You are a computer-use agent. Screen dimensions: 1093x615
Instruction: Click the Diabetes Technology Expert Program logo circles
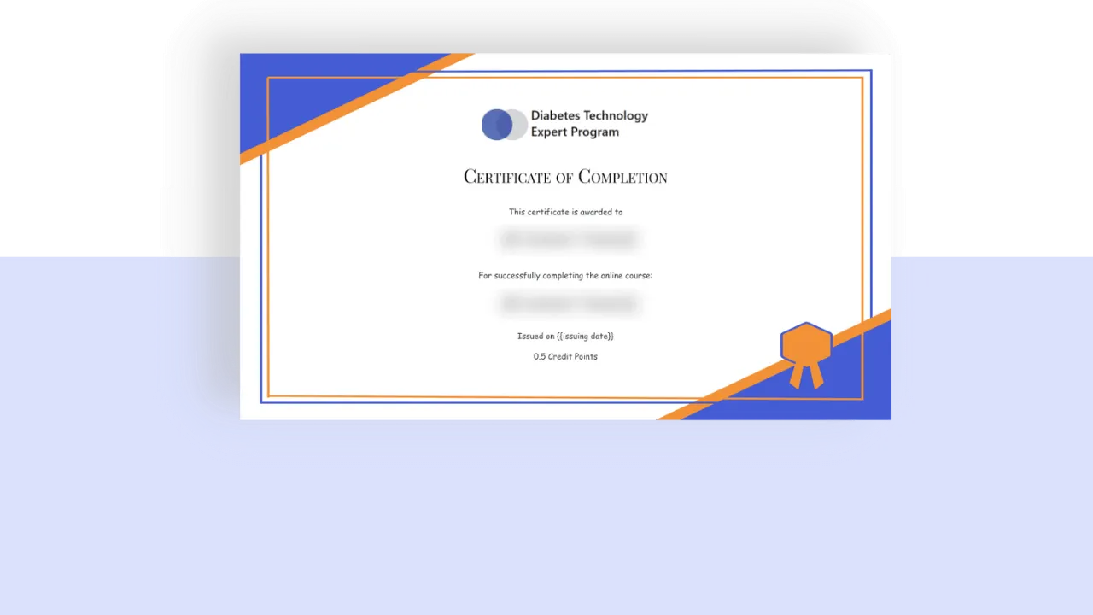point(504,125)
